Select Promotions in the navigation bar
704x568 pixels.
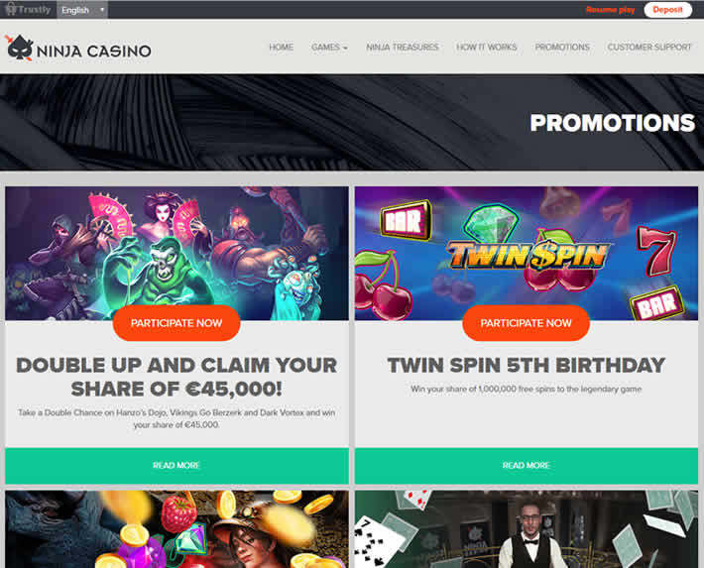pos(562,47)
